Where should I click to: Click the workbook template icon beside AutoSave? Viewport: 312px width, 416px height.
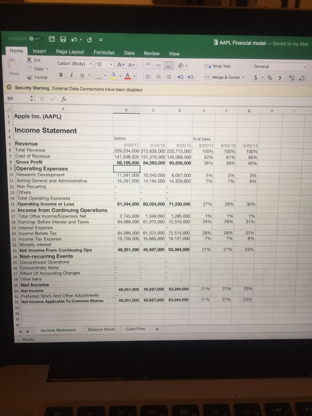coord(52,39)
